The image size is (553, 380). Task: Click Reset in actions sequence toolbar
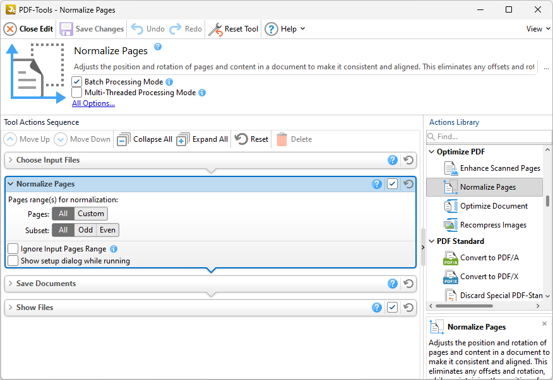[x=252, y=139]
